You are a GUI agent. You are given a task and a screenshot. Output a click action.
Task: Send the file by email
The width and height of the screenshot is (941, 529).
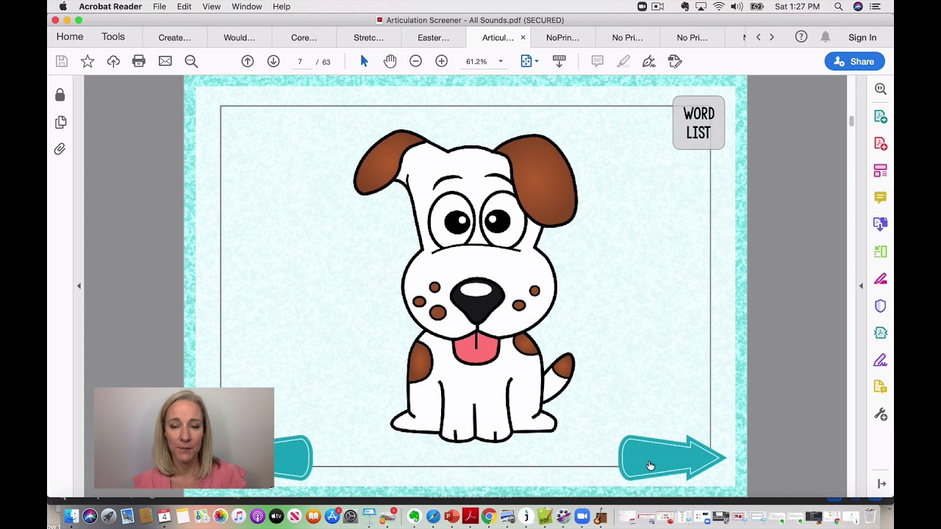pyautogui.click(x=165, y=62)
